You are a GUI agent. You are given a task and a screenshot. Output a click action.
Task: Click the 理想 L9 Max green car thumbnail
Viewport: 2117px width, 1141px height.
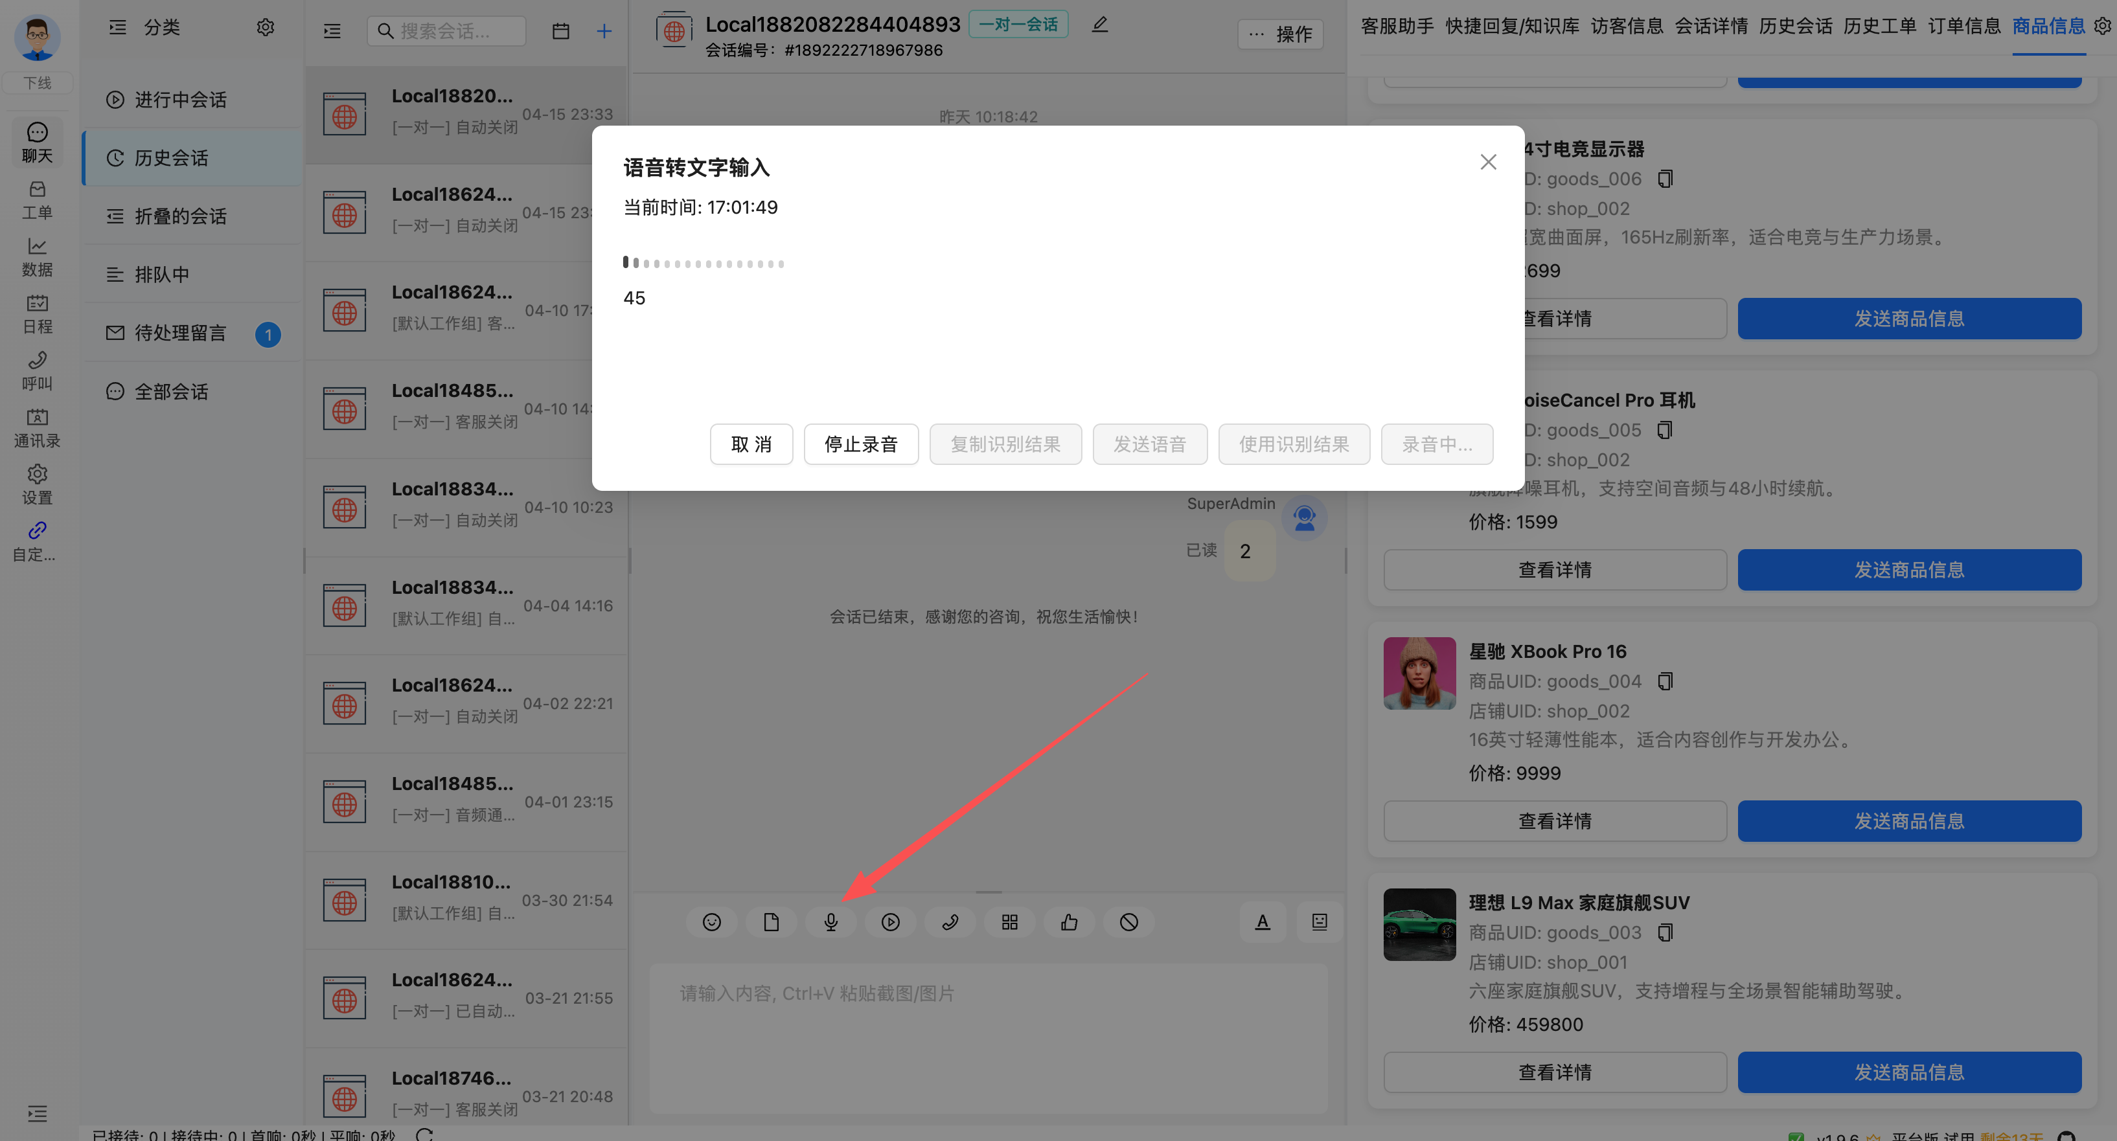(1419, 924)
